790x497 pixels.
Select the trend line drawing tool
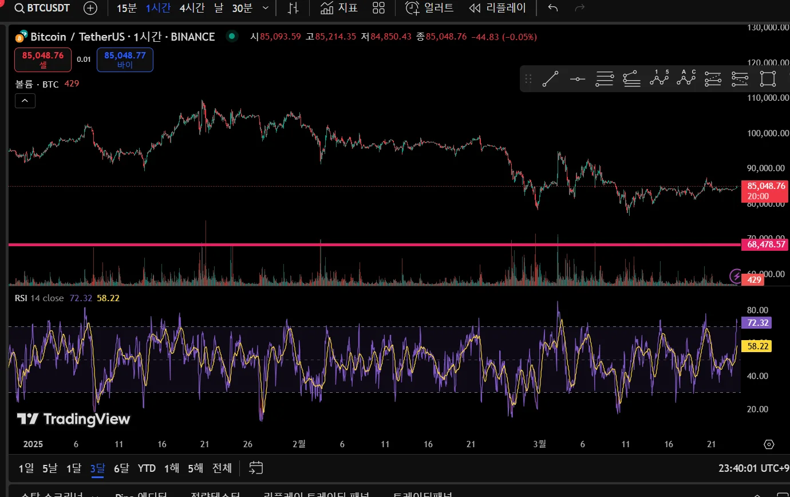click(x=550, y=79)
